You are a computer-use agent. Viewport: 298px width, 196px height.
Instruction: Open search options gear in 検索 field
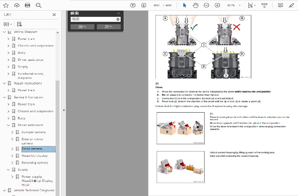[x=118, y=19]
